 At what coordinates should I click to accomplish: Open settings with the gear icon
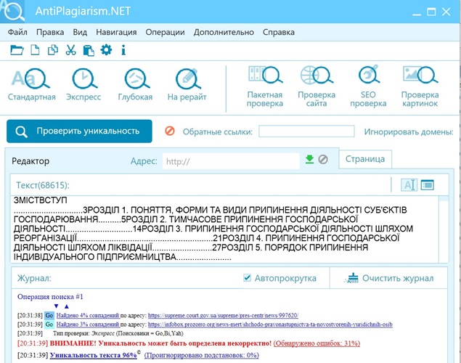(106, 49)
